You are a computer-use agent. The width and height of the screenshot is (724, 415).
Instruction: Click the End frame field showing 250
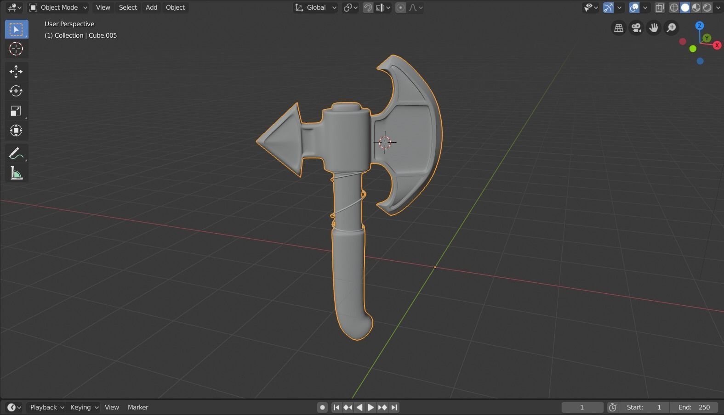tap(694, 407)
